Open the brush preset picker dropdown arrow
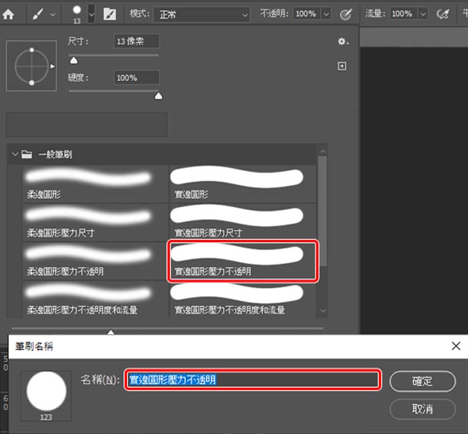 click(x=92, y=13)
